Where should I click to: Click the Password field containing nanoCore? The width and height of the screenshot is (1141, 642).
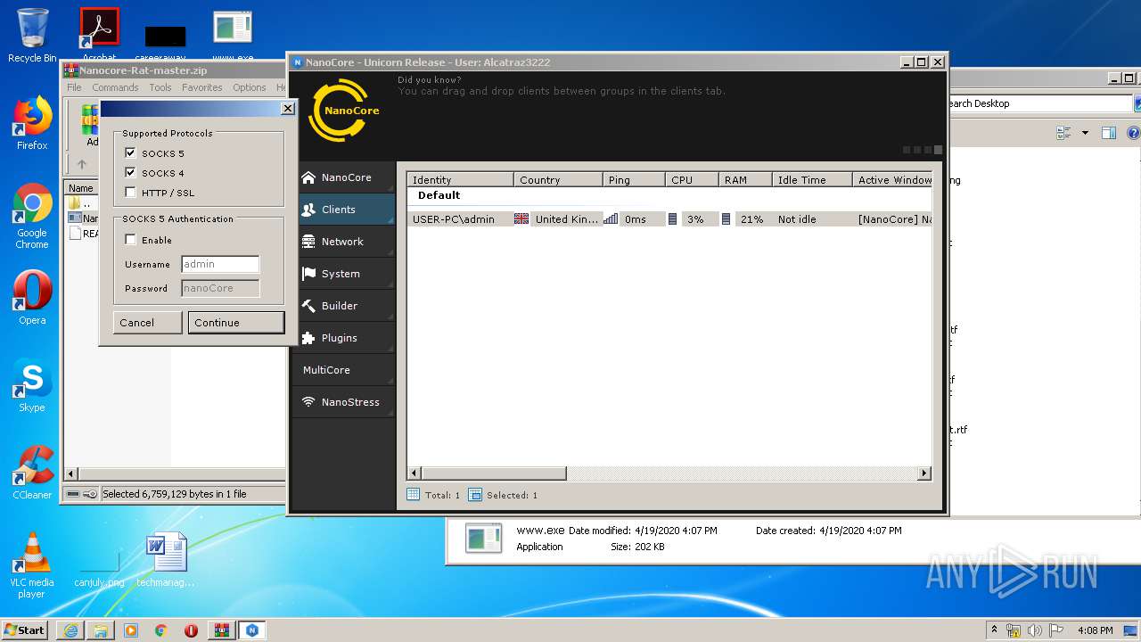tap(220, 288)
